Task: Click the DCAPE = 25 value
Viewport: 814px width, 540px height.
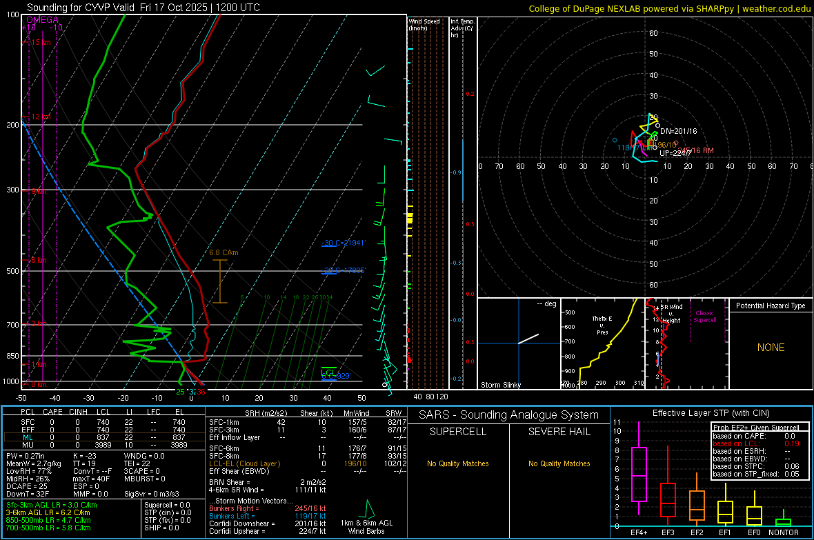Action: pos(26,486)
